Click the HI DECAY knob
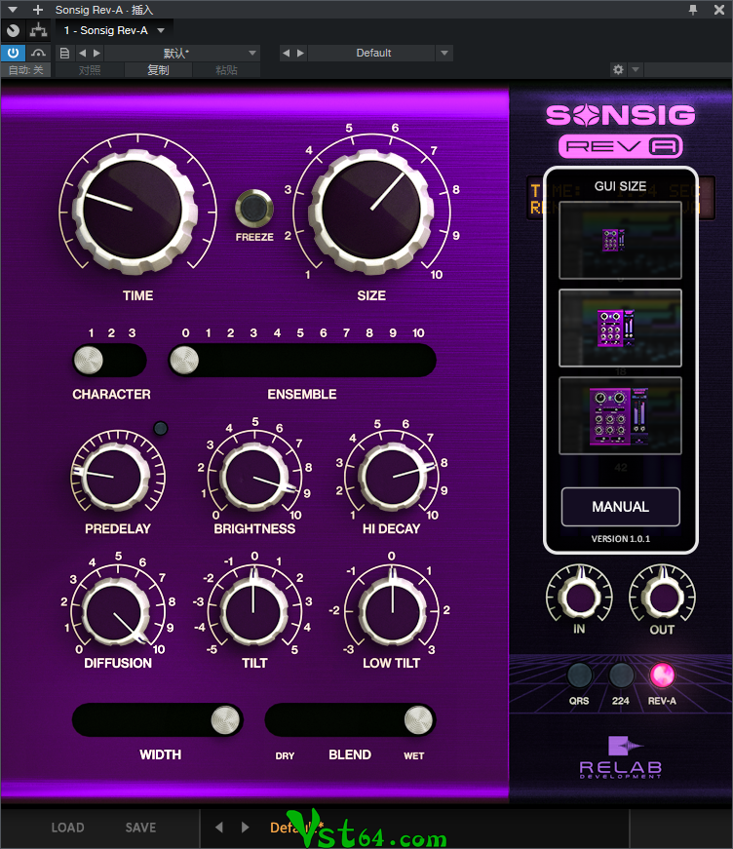 click(x=392, y=477)
